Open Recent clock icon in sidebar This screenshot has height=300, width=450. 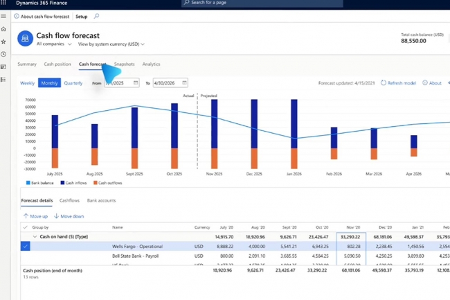click(x=3, y=54)
